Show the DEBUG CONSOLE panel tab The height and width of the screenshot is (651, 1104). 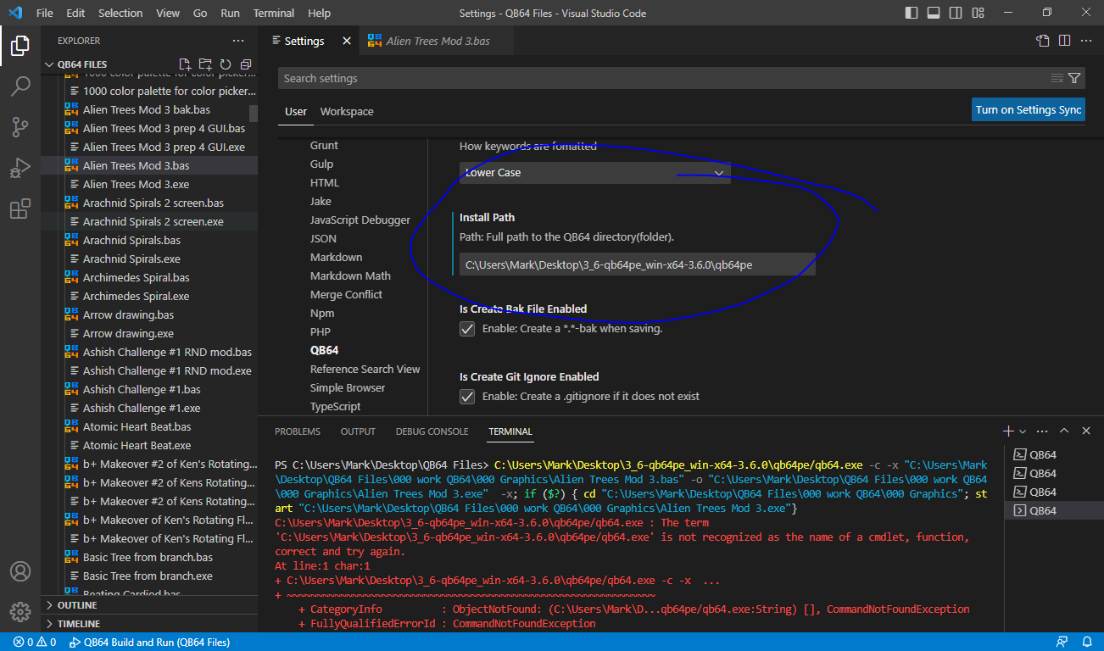[x=432, y=431]
